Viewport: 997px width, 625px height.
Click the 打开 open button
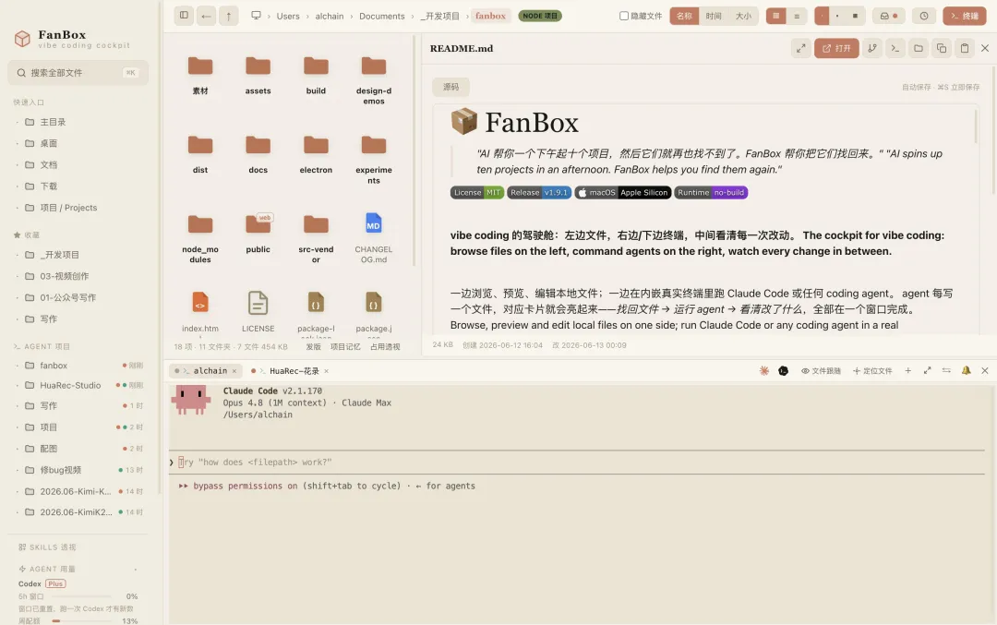pos(836,48)
